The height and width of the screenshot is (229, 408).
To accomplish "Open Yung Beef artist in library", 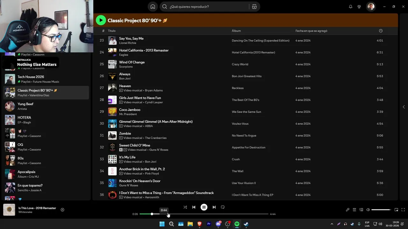I will coord(46,106).
